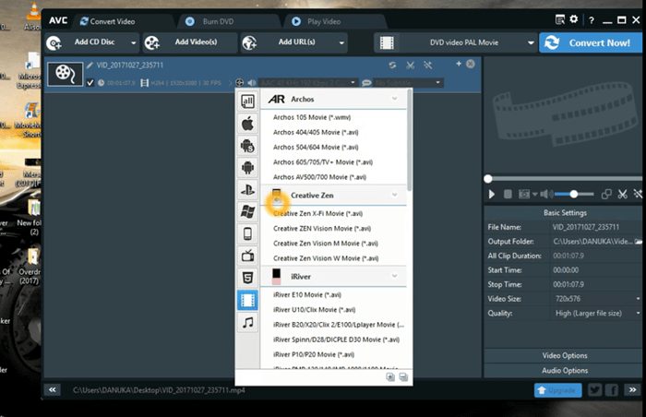
Task: Open the DVD video PAL Movie profile dropdown
Action: tap(531, 42)
